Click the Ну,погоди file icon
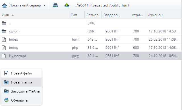Screen dimensions: 182x110 click(x=4, y=56)
